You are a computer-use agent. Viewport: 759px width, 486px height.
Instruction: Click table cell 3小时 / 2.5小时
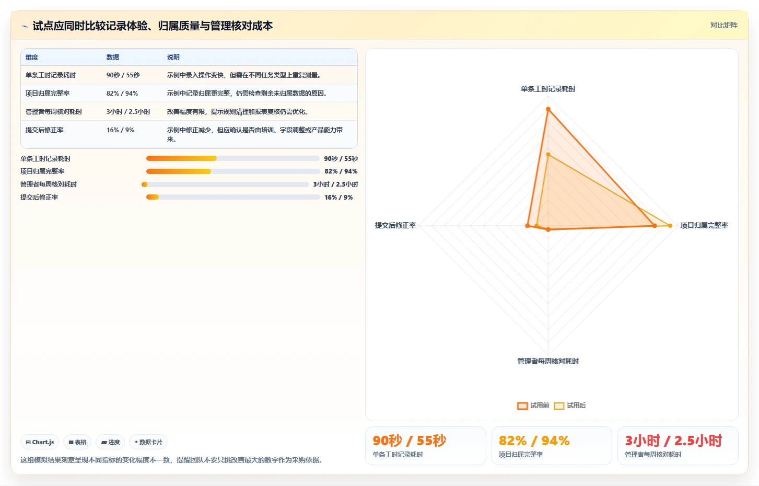tap(129, 112)
